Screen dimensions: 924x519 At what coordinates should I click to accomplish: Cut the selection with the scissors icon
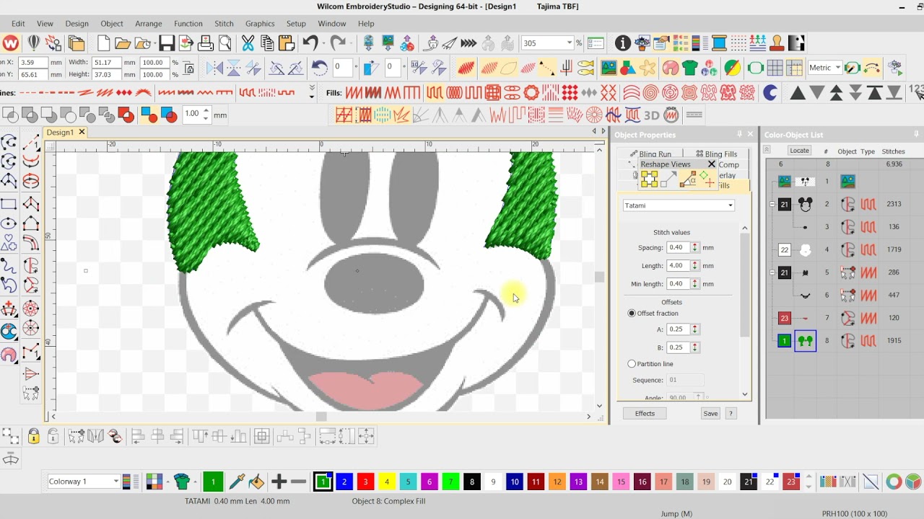pyautogui.click(x=248, y=43)
